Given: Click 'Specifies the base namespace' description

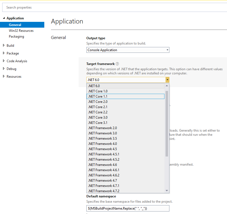Looking at the screenshot, I should point(130,202).
